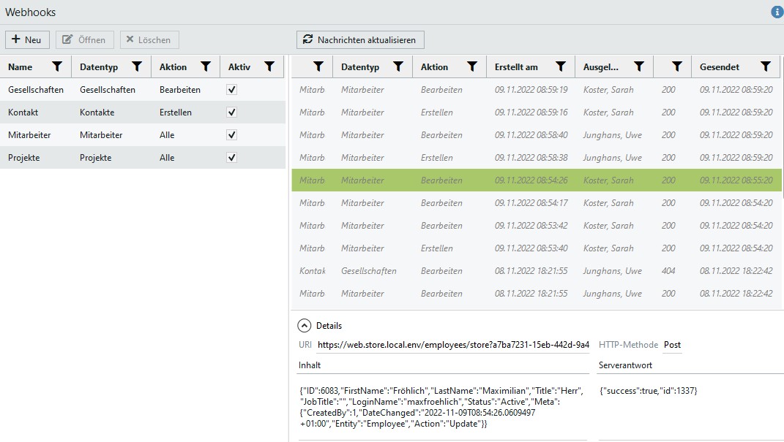Open filter on Ausgel... column
784x442 pixels.
pos(639,66)
